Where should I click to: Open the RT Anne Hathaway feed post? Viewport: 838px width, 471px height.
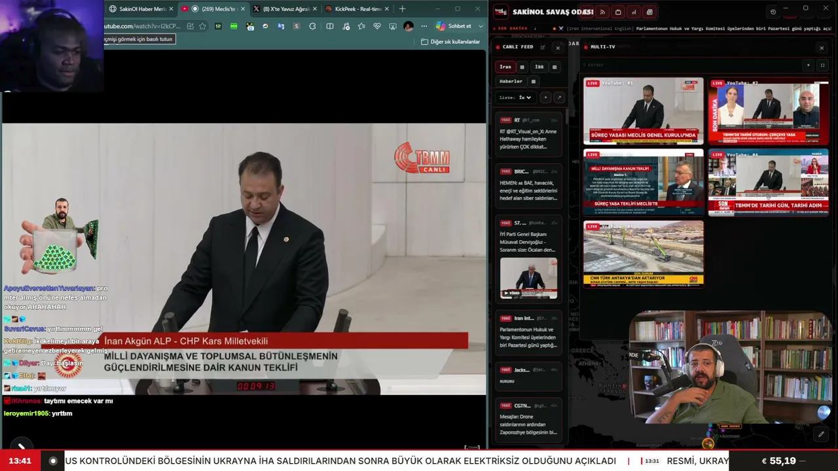(528, 133)
